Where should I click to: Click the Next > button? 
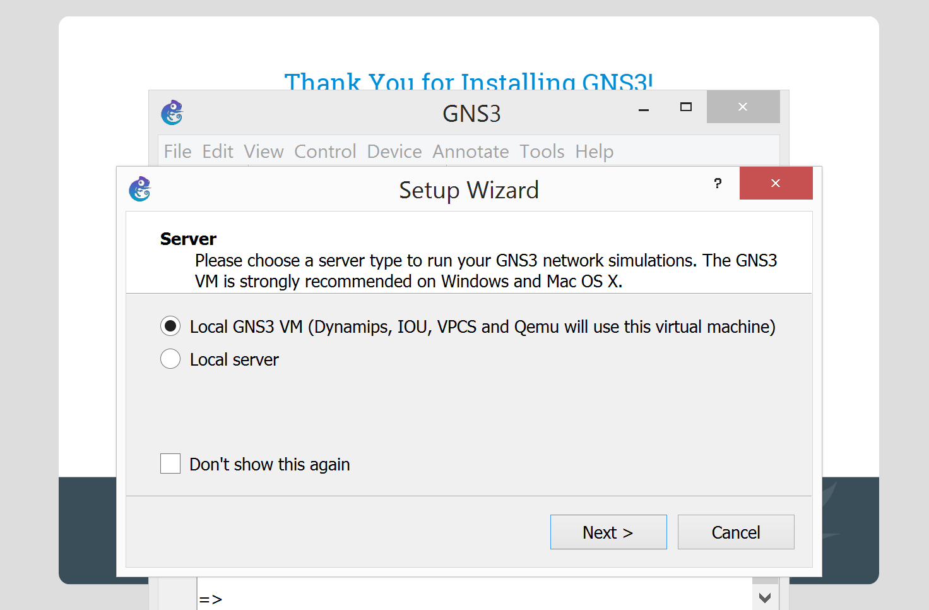608,532
